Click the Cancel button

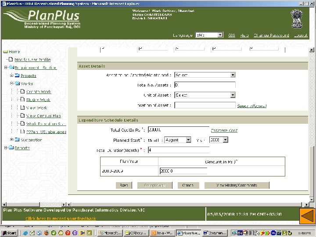click(188, 185)
